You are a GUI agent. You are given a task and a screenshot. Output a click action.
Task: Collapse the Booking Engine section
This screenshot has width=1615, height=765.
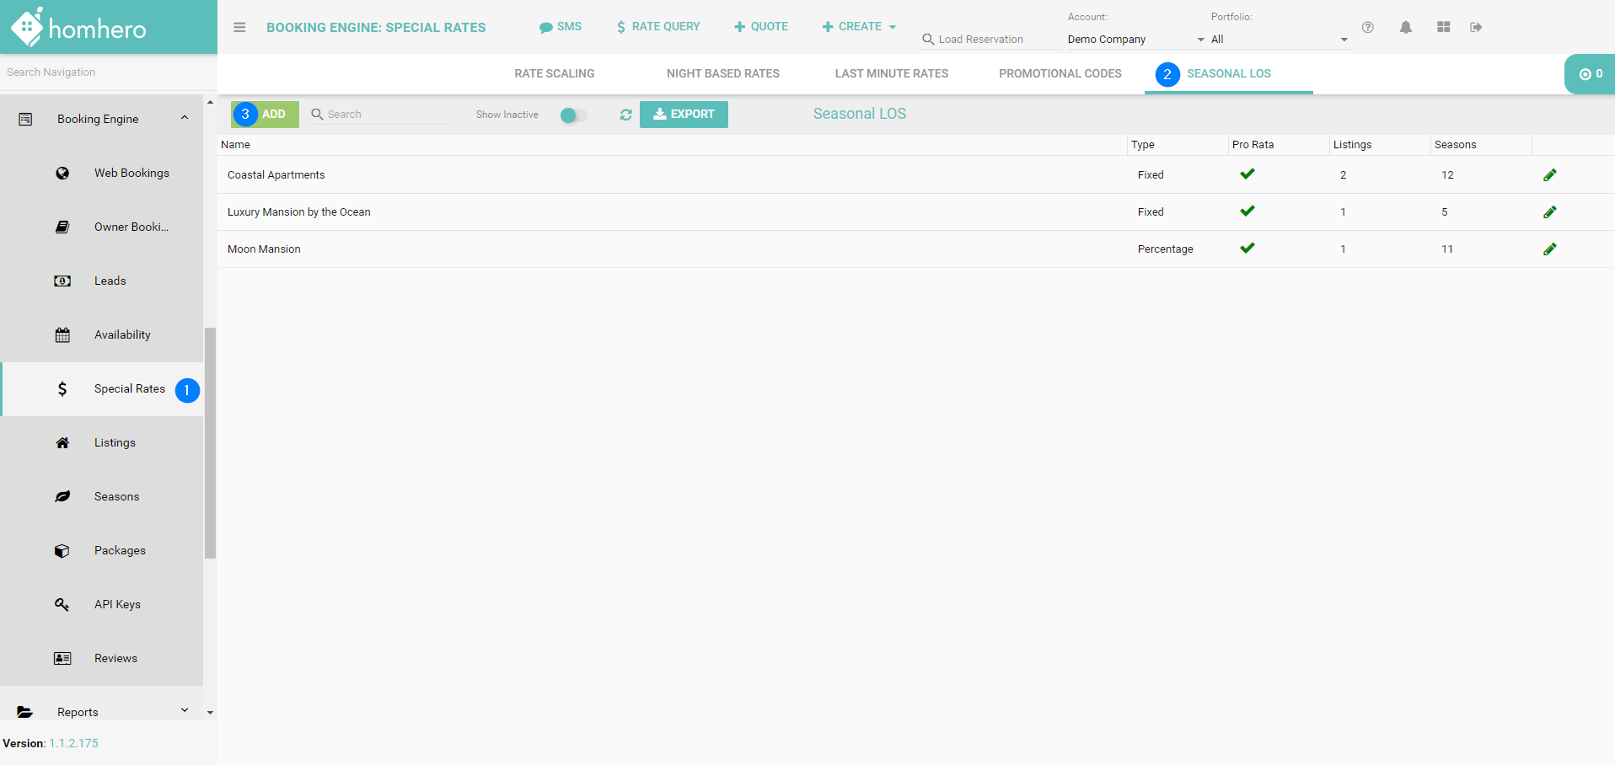click(184, 119)
